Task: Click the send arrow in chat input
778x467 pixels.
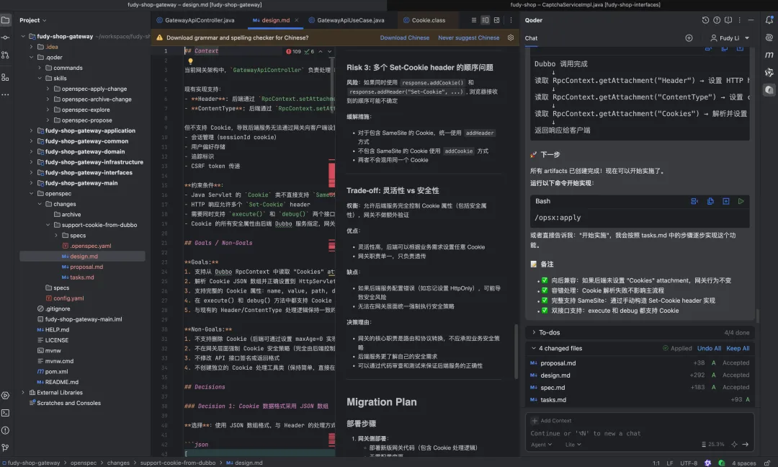Action: (x=746, y=444)
